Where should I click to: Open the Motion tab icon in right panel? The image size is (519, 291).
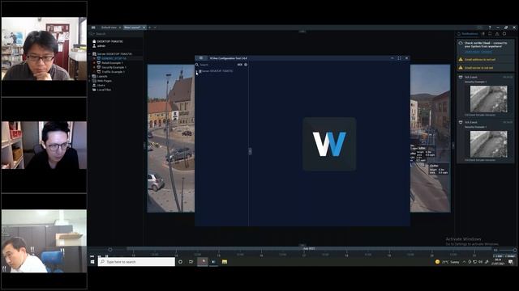click(x=483, y=34)
